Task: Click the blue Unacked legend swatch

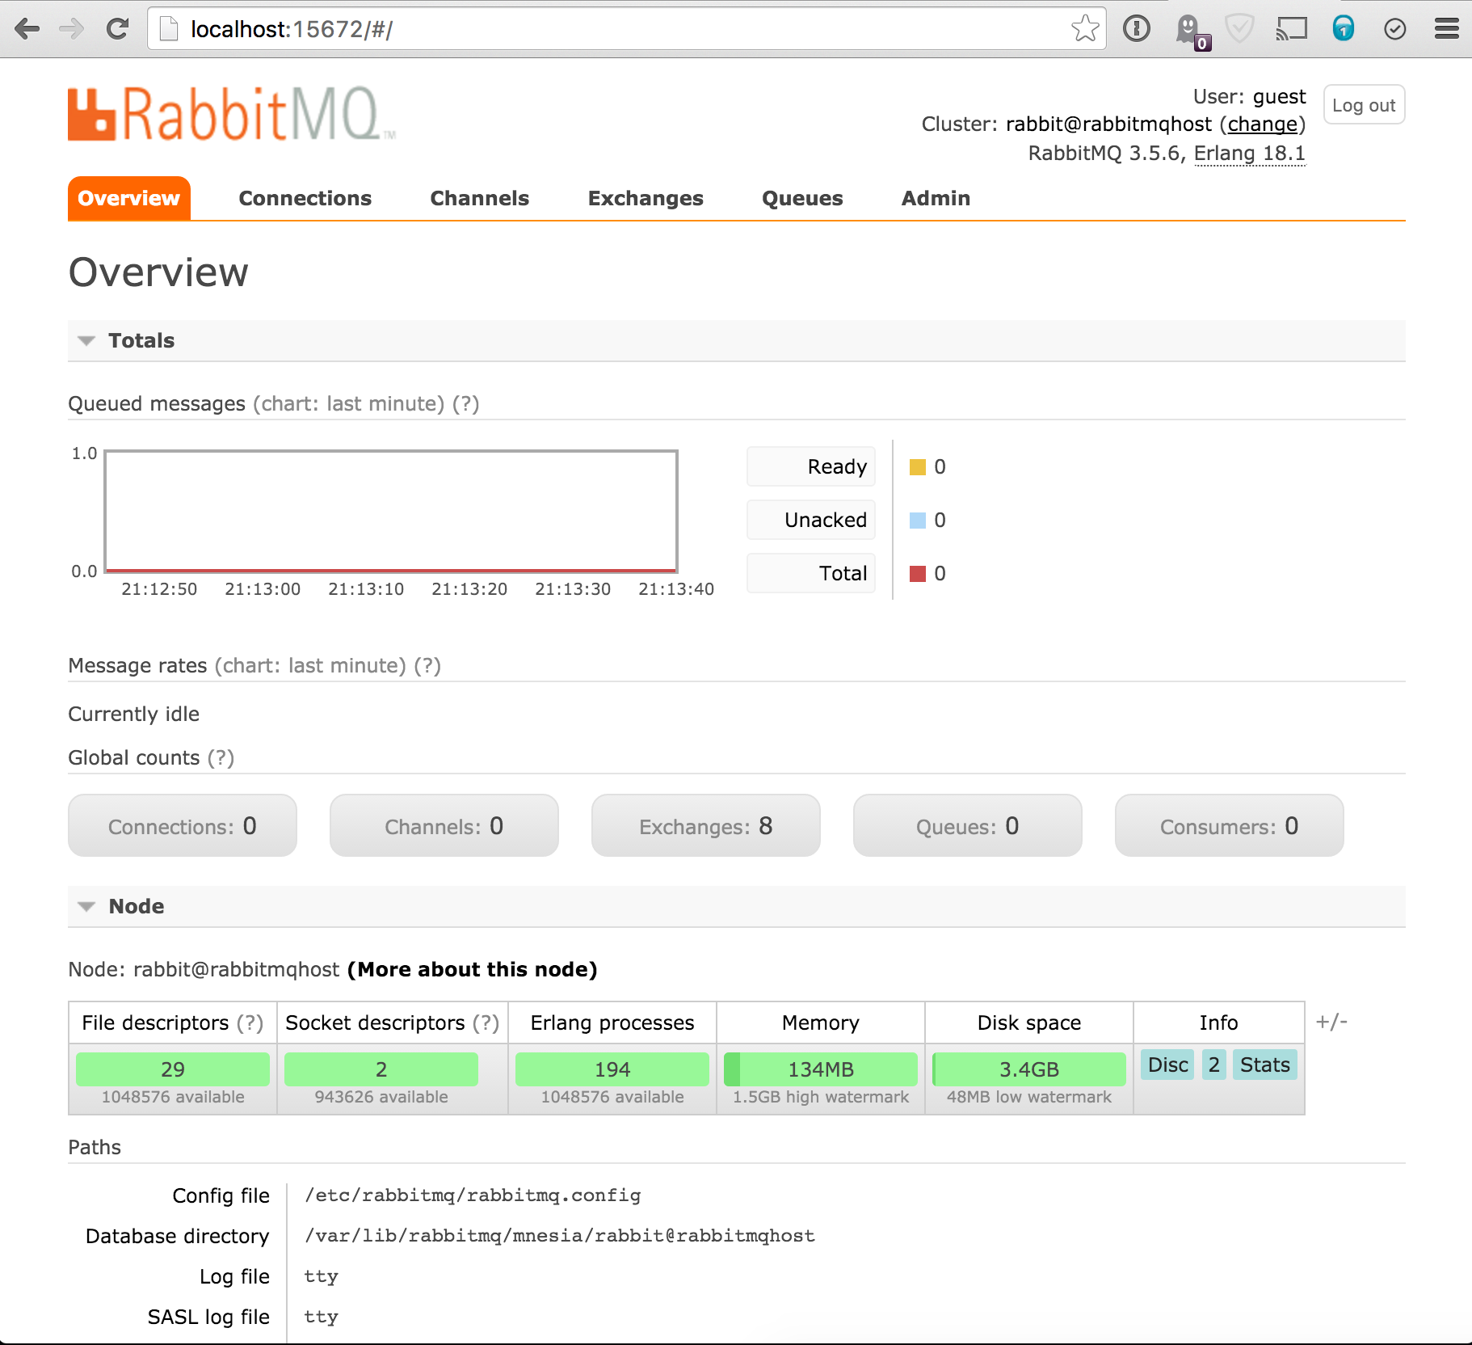Action: pyautogui.click(x=918, y=521)
